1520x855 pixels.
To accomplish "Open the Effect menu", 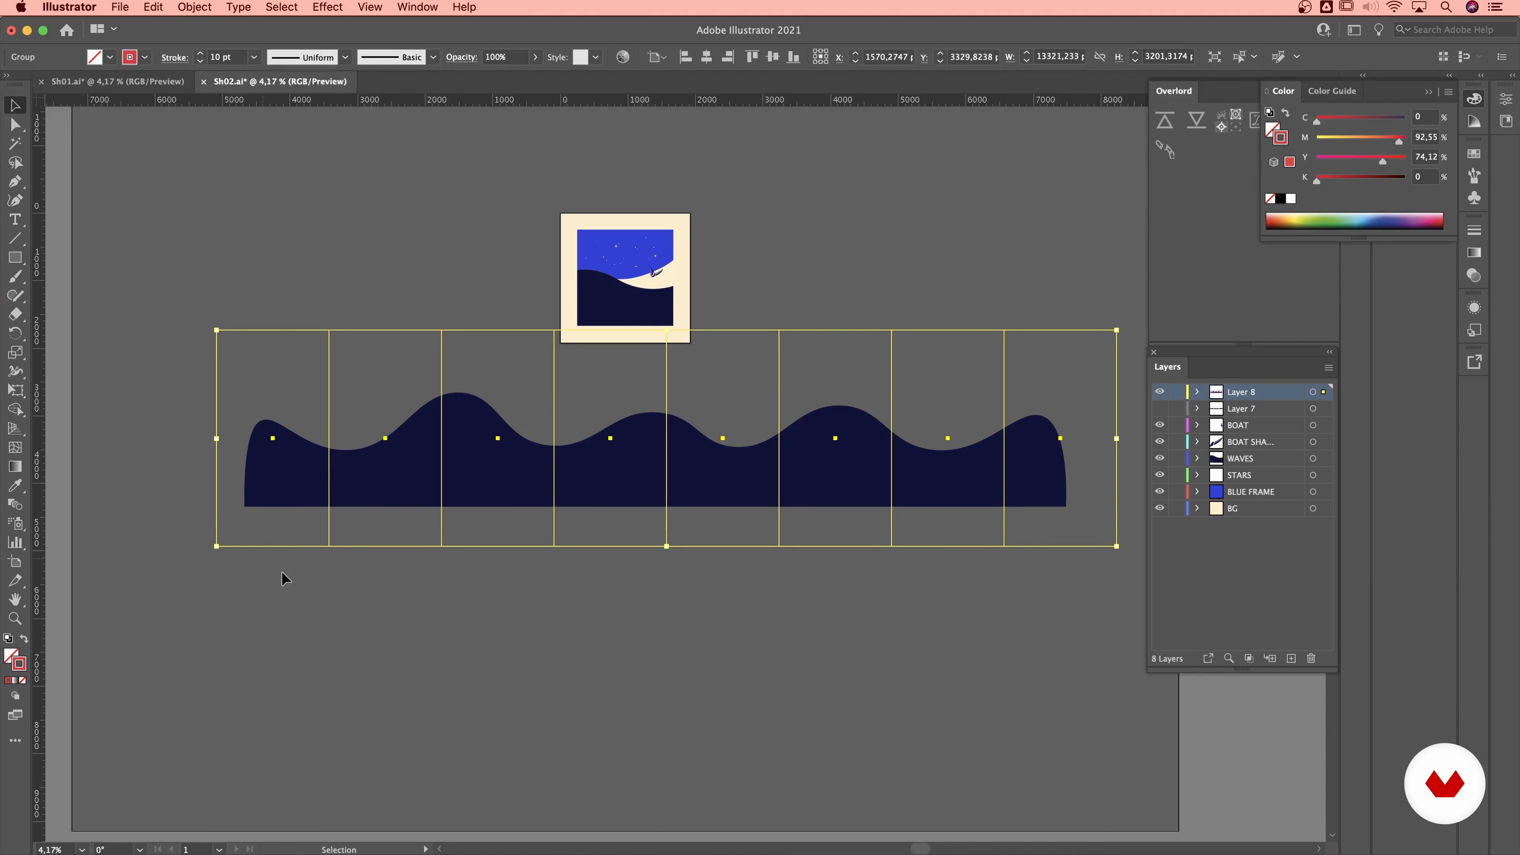I will [x=327, y=7].
